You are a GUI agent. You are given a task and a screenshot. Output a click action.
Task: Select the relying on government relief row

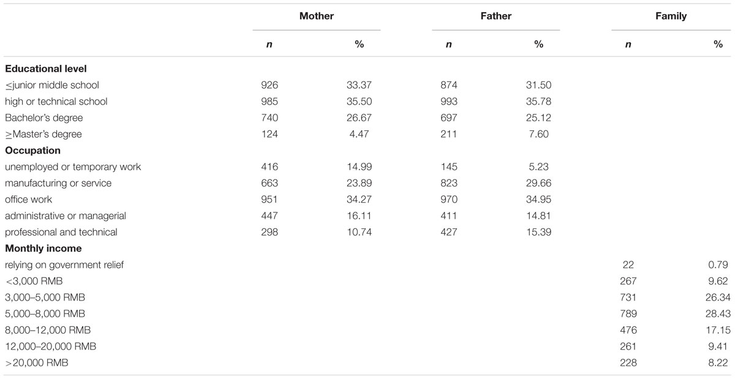point(367,265)
